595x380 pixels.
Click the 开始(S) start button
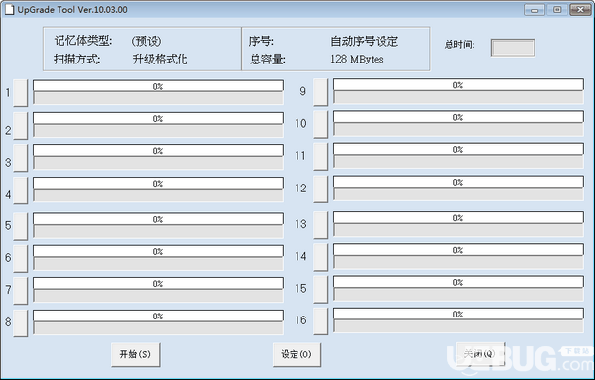[x=136, y=354]
